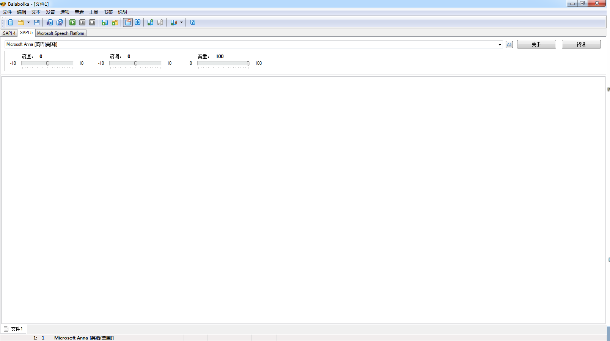610x341 pixels.
Task: Toggle the AB book dictionary toolbar button
Action: pyautogui.click(x=138, y=22)
